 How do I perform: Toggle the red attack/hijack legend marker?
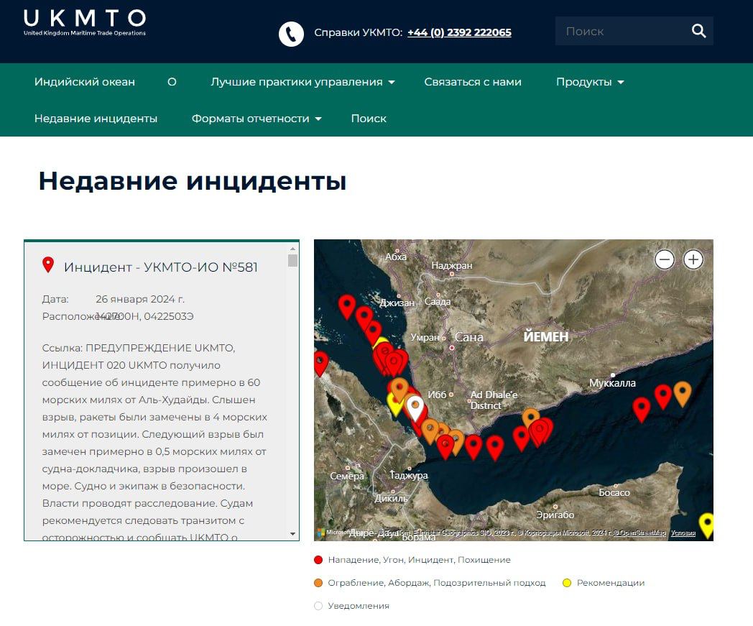(x=318, y=560)
